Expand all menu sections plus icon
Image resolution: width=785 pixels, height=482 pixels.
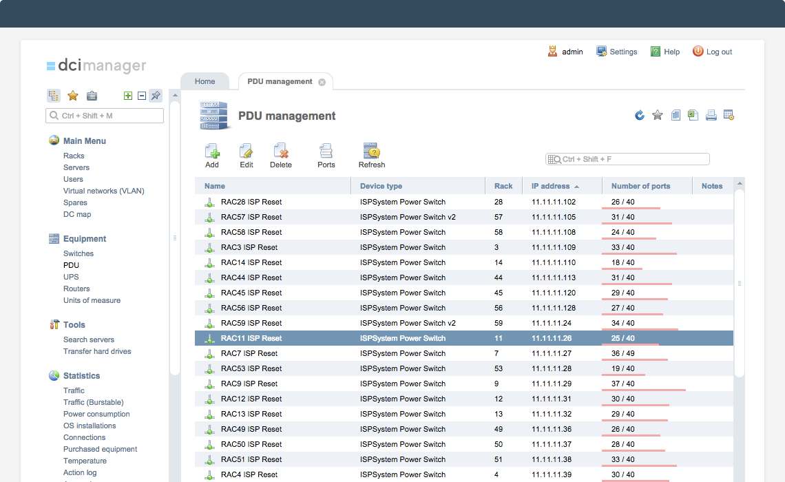[x=128, y=96]
